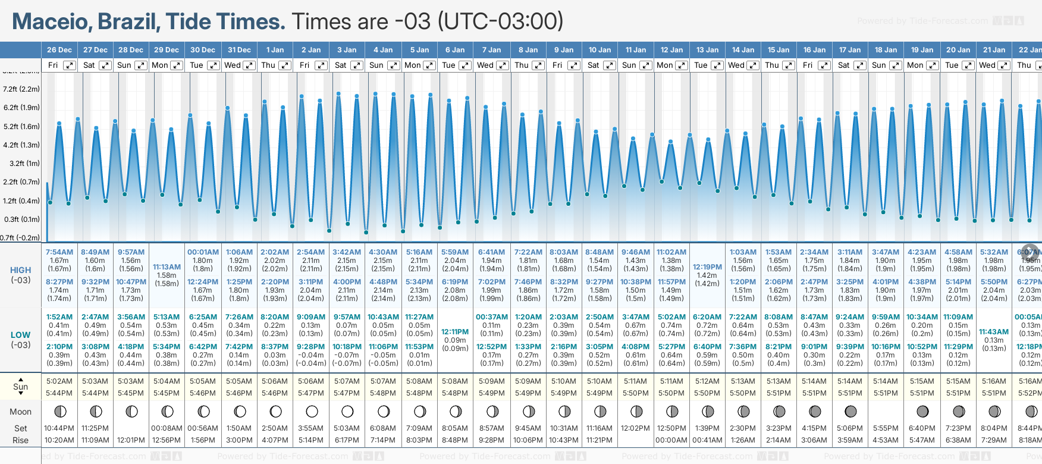Expand the Wed 21 Jan day view
Viewport: 1042px width, 464px height.
[x=1003, y=65]
